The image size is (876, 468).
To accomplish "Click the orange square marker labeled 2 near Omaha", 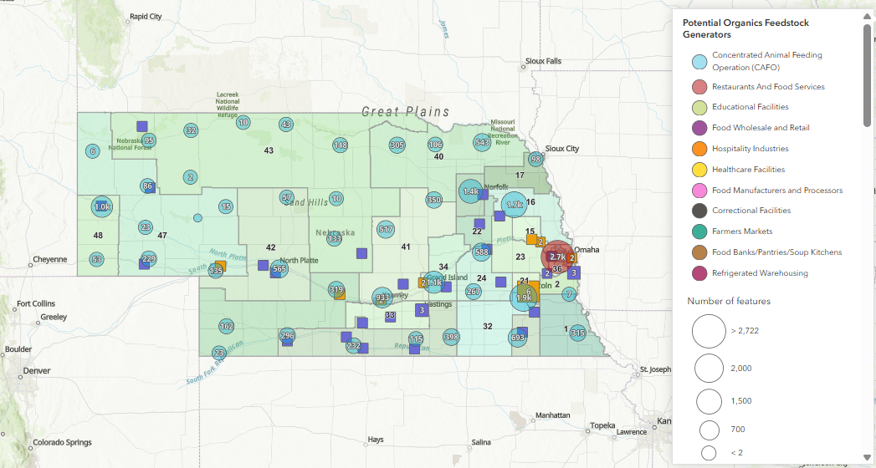I will point(571,257).
